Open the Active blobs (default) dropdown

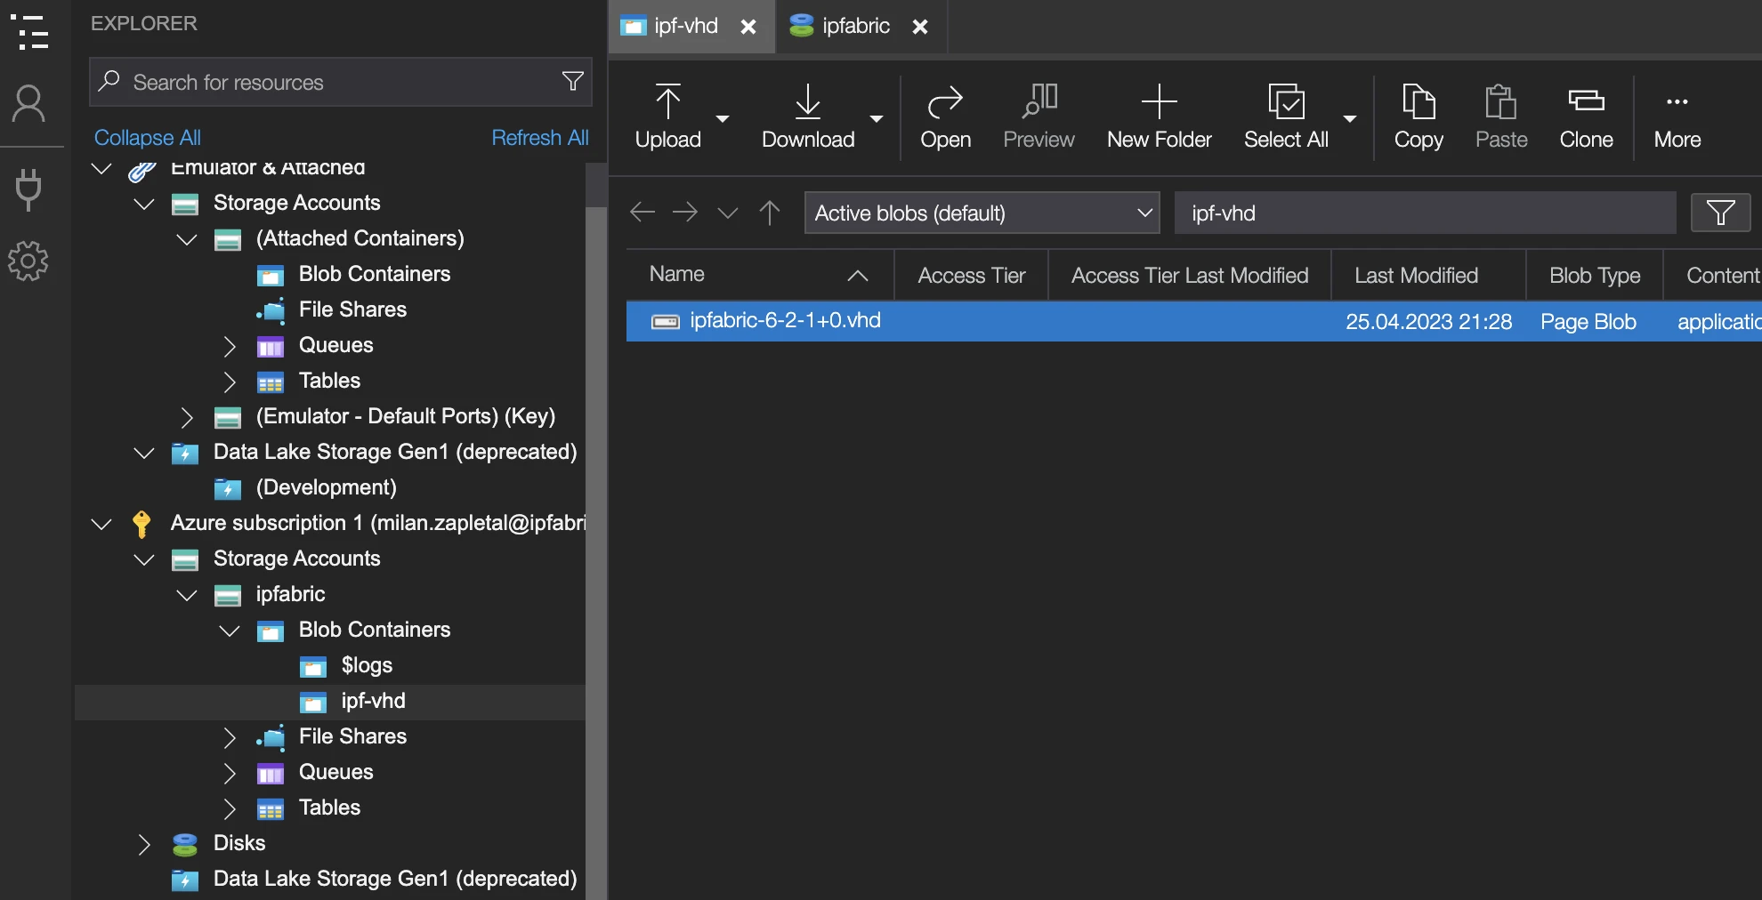point(982,213)
